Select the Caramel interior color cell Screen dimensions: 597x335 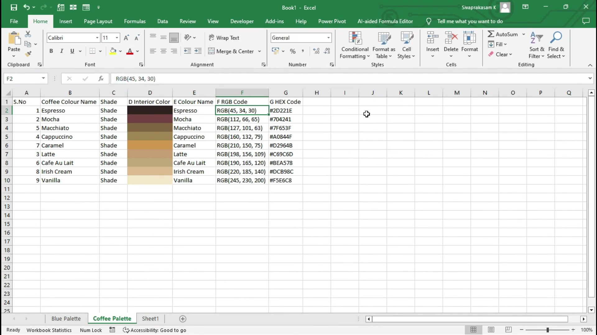(150, 145)
